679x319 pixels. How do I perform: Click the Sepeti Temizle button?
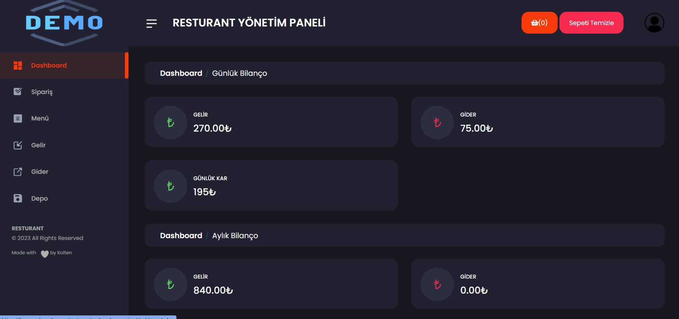591,23
